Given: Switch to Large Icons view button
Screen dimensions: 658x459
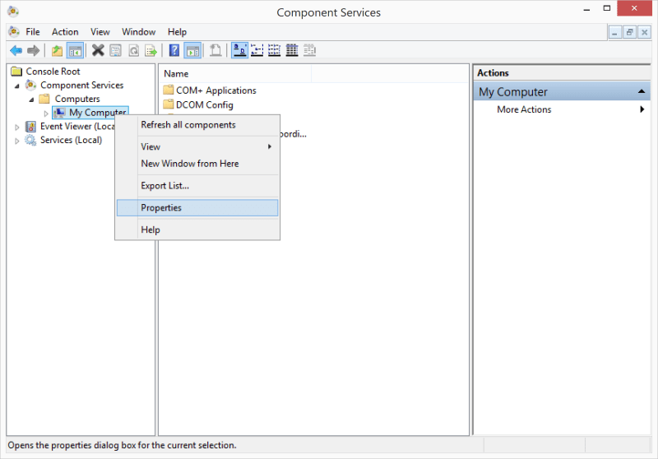Looking at the screenshot, I should coord(239,51).
